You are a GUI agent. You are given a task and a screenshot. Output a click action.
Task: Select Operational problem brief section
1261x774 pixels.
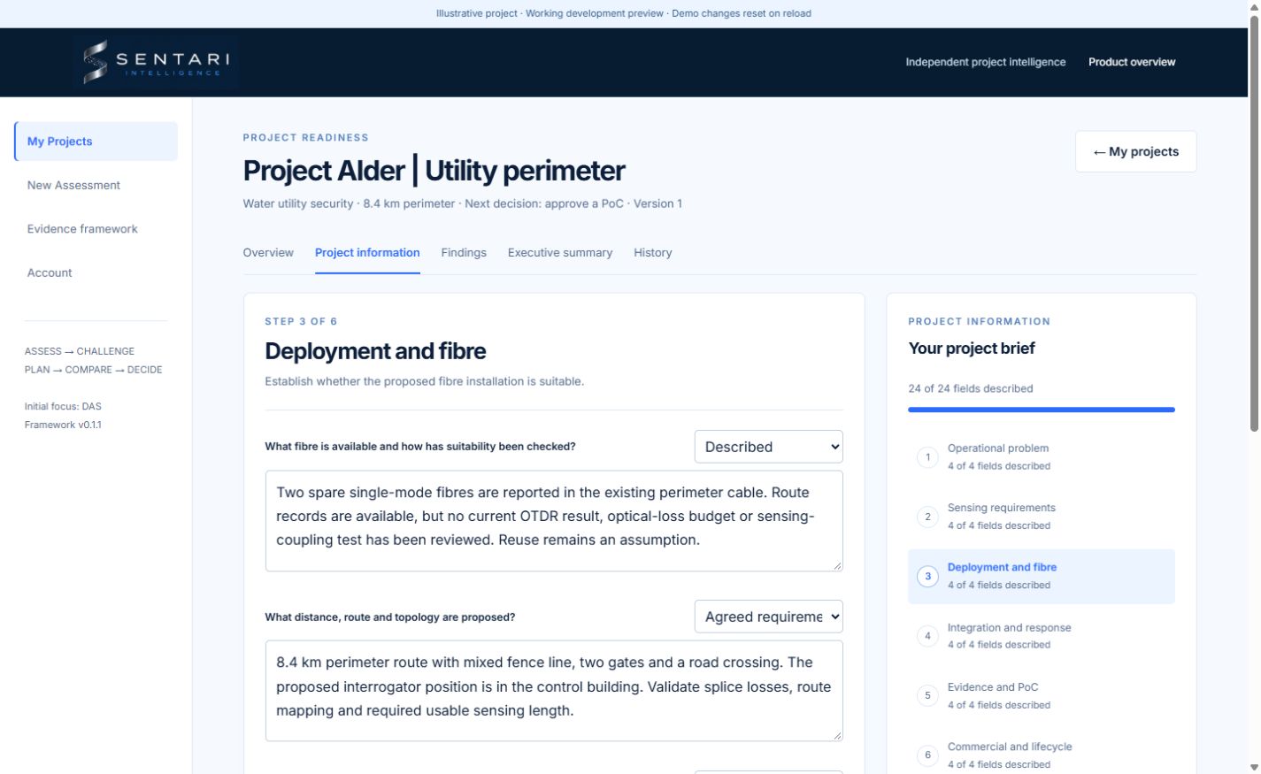pos(1041,457)
